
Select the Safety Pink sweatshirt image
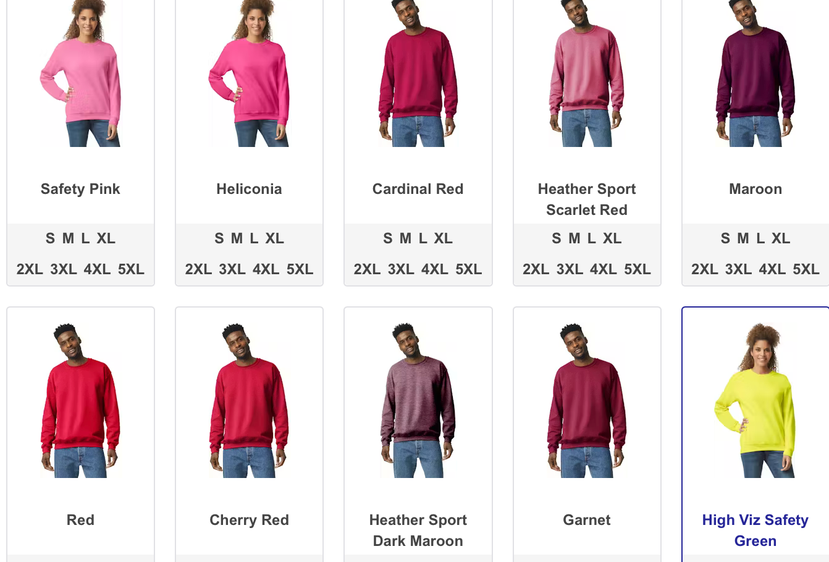(x=80, y=73)
